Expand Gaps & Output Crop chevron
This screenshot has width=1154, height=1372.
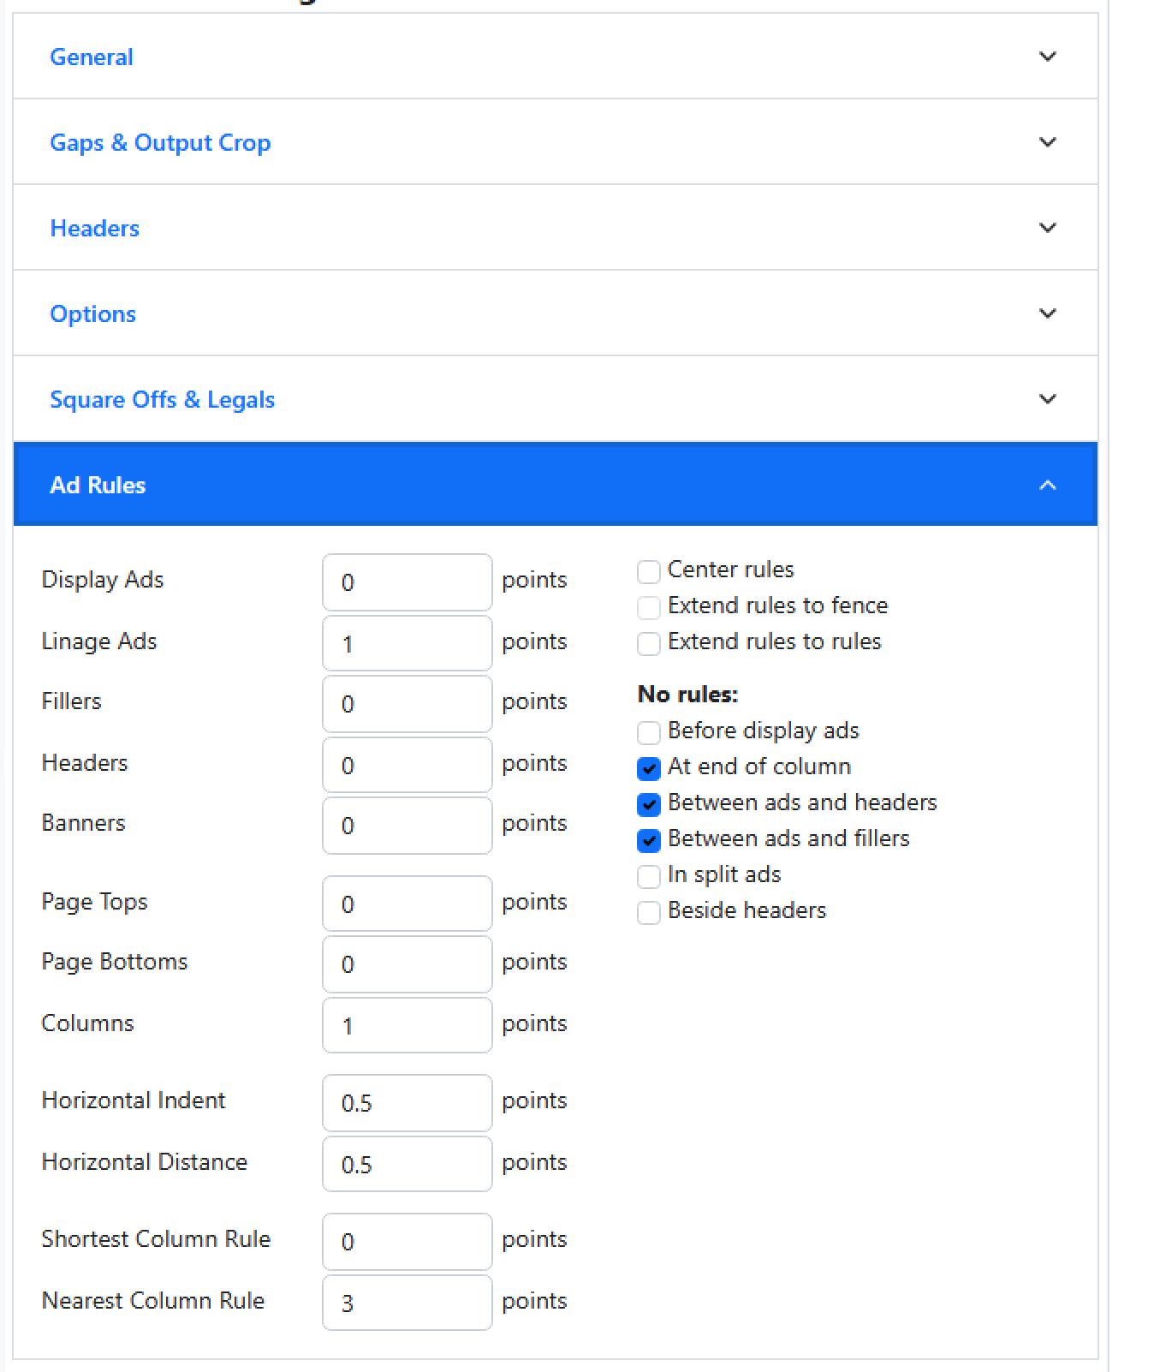[x=1047, y=142]
